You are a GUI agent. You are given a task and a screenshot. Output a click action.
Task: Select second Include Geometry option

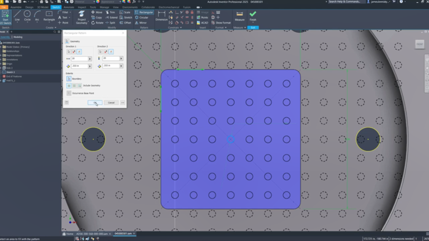pyautogui.click(x=74, y=86)
